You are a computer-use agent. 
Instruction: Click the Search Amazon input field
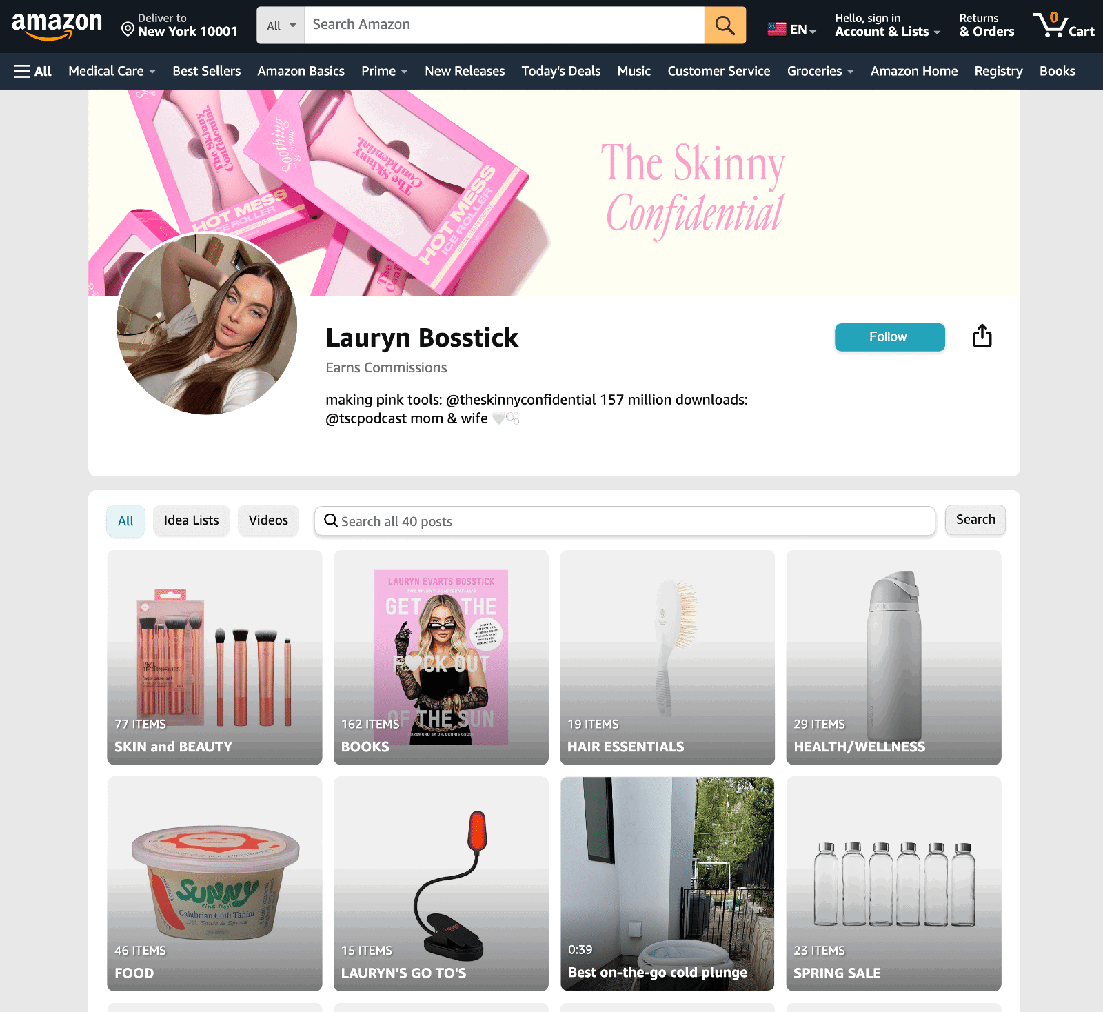505,26
